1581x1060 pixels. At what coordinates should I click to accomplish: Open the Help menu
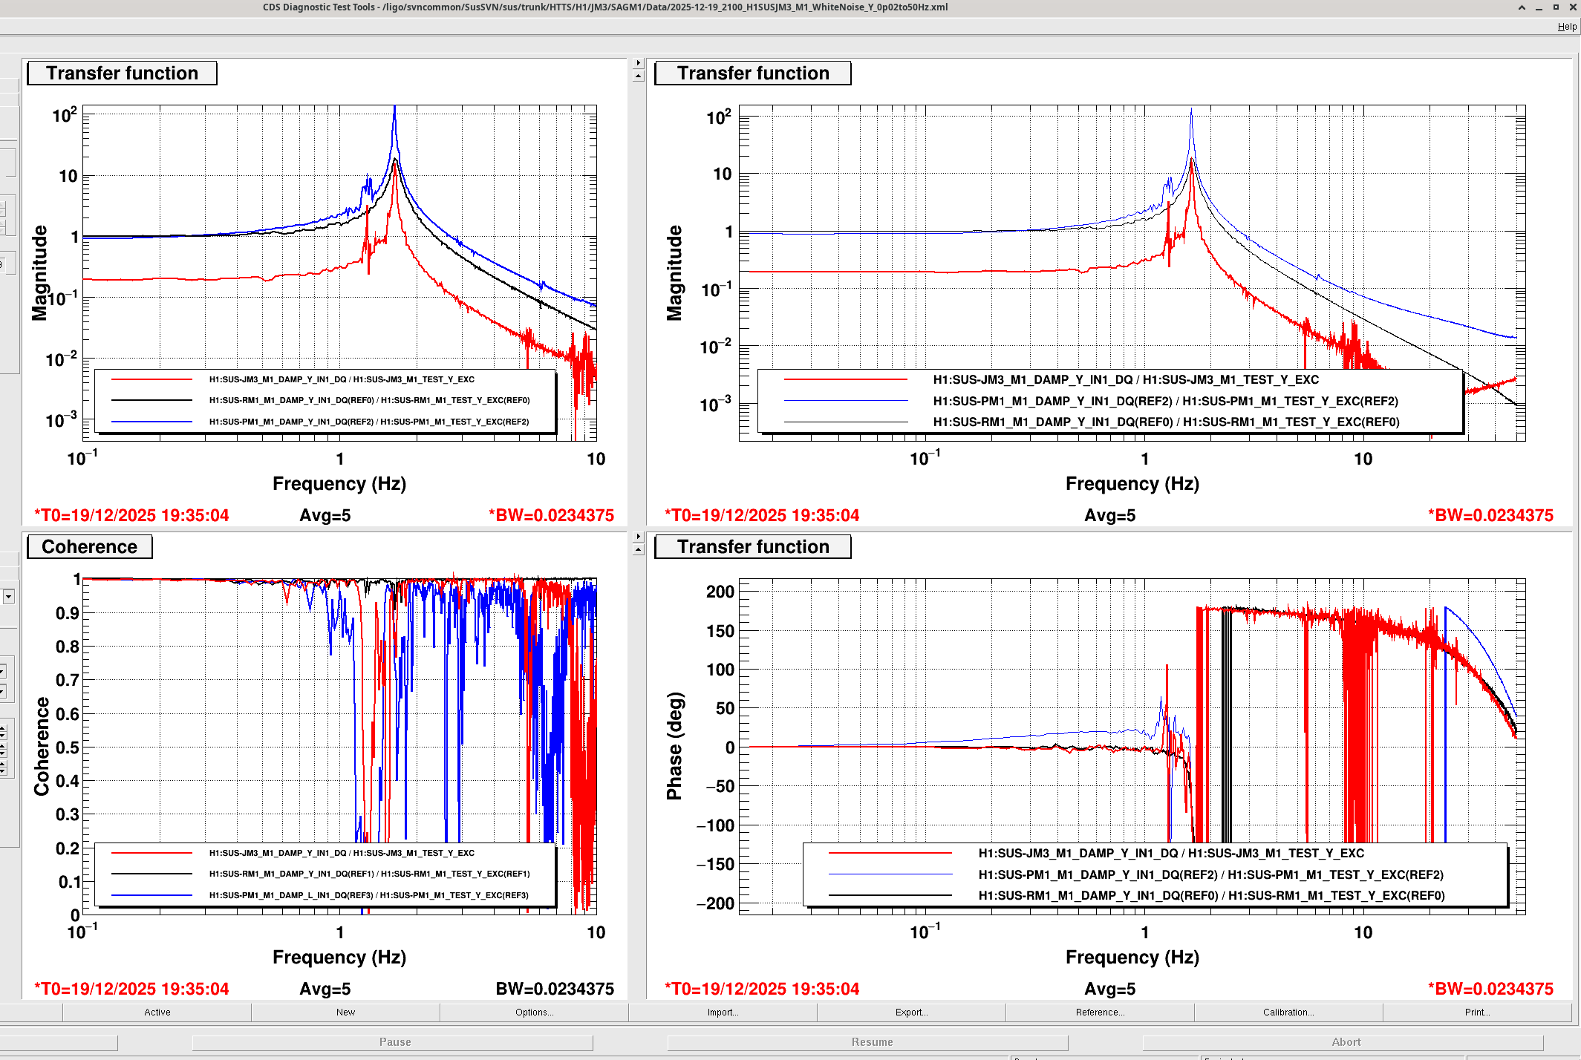[1567, 27]
